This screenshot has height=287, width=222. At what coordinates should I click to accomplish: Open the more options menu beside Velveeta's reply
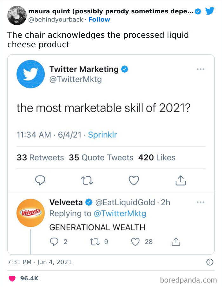(201, 202)
